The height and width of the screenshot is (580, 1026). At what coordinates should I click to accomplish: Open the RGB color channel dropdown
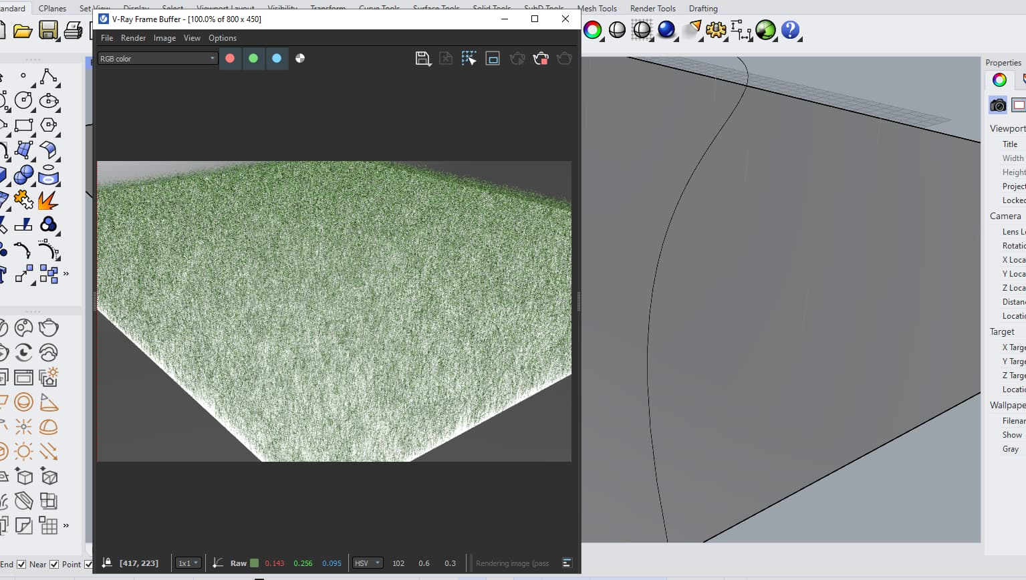pyautogui.click(x=158, y=58)
